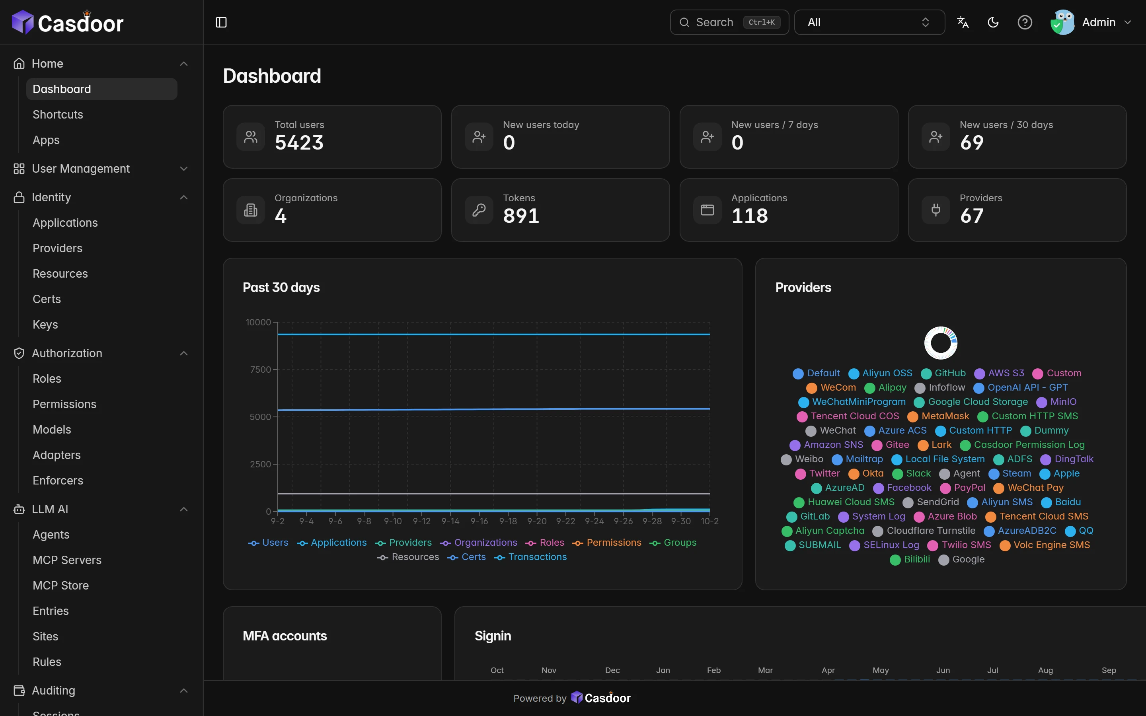Click the WeCom provider legend dot
Viewport: 1146px width, 716px height.
[x=812, y=388]
